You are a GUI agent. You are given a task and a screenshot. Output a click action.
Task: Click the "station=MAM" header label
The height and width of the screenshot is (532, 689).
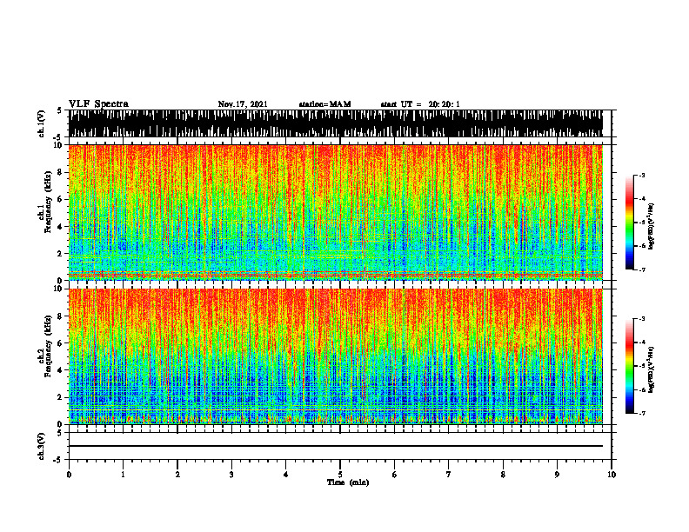324,104
